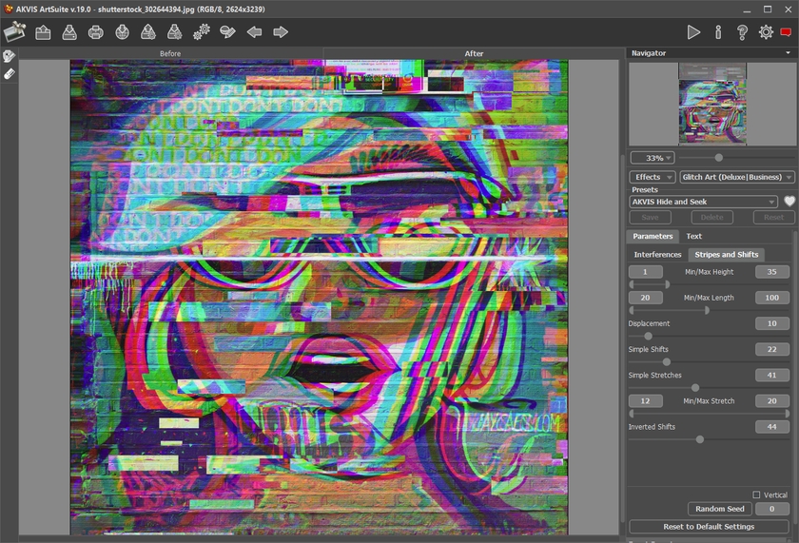The width and height of the screenshot is (799, 543).
Task: Add preset to favorites with heart icon
Action: click(x=789, y=202)
